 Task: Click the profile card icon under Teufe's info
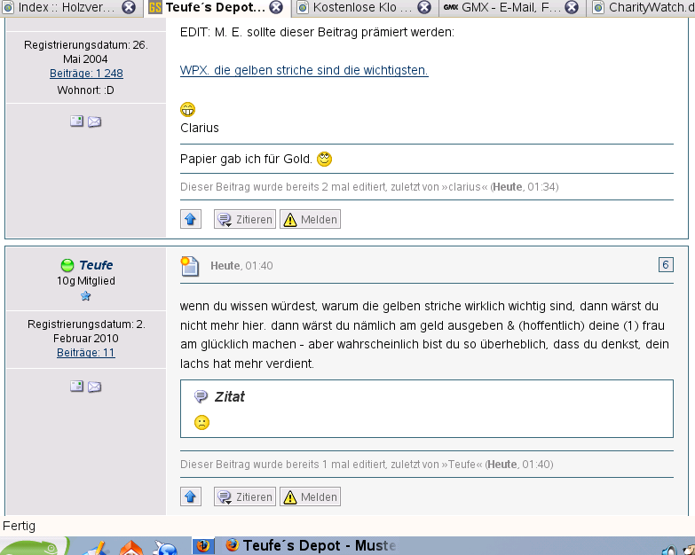click(77, 387)
